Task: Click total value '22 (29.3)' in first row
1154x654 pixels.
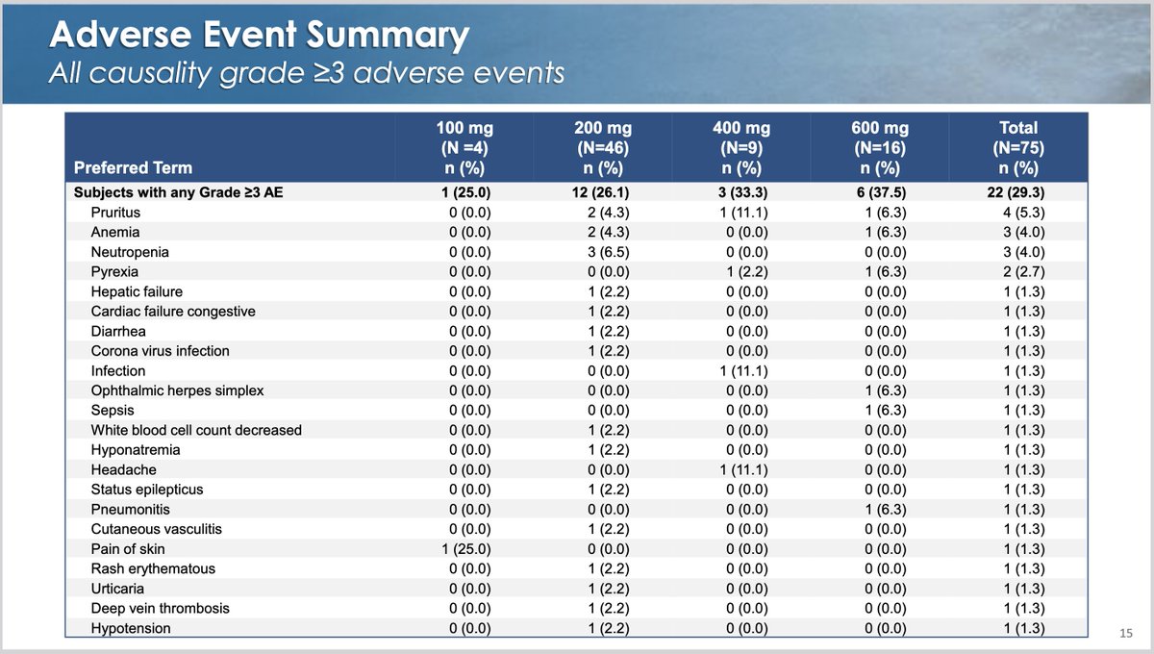Action: pos(1018,192)
